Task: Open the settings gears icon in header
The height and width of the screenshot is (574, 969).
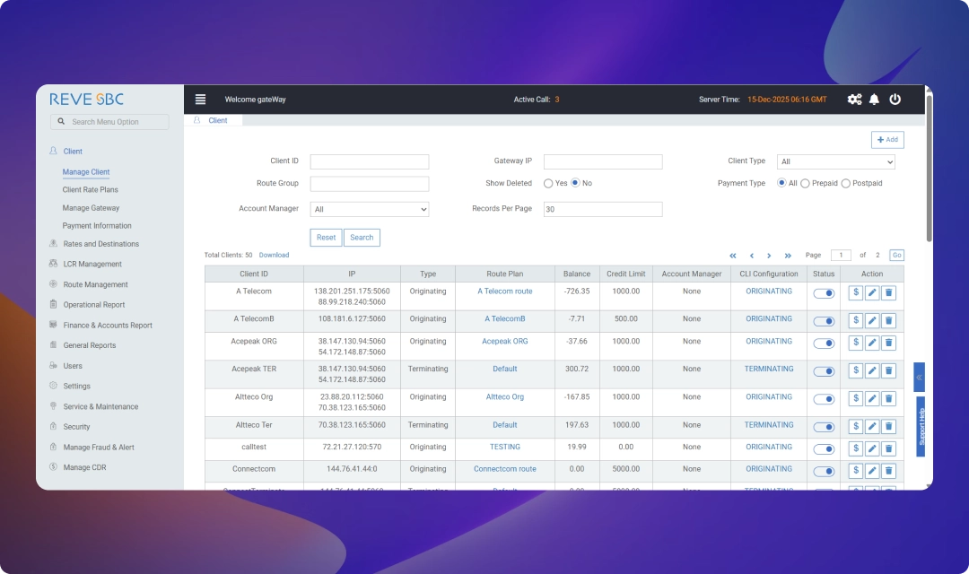Action: point(854,100)
